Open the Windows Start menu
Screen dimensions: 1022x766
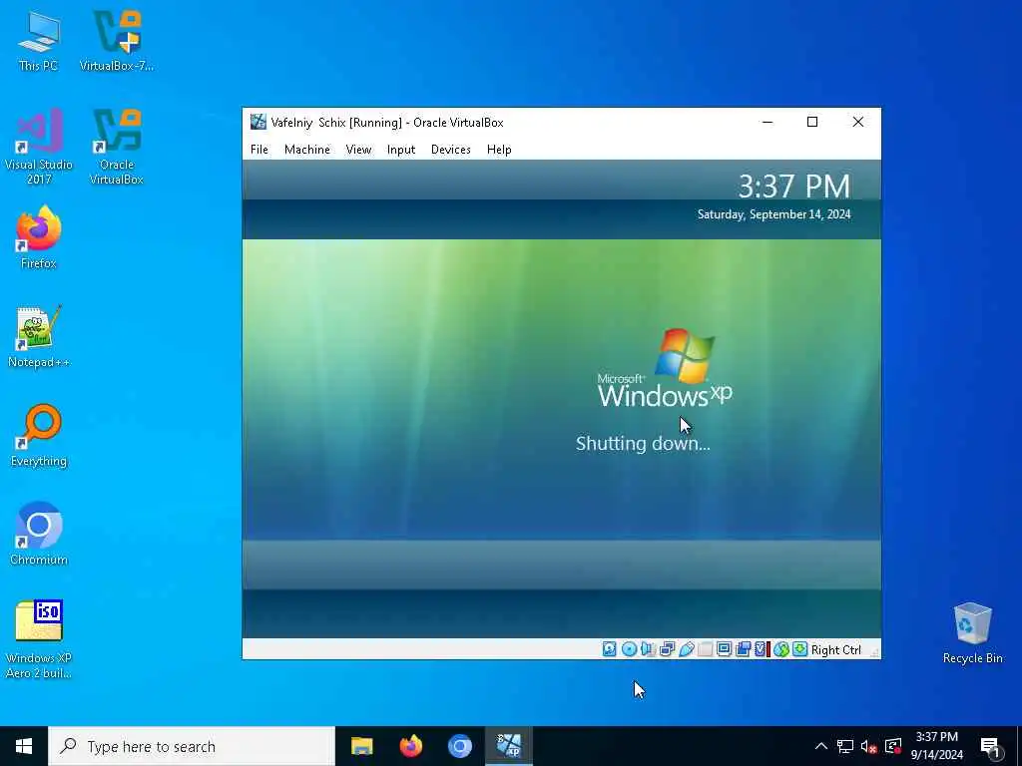[x=24, y=746]
